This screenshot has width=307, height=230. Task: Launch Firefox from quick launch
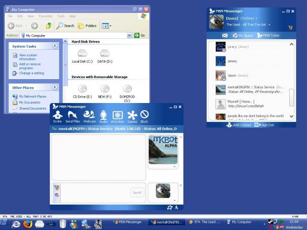tap(28, 224)
